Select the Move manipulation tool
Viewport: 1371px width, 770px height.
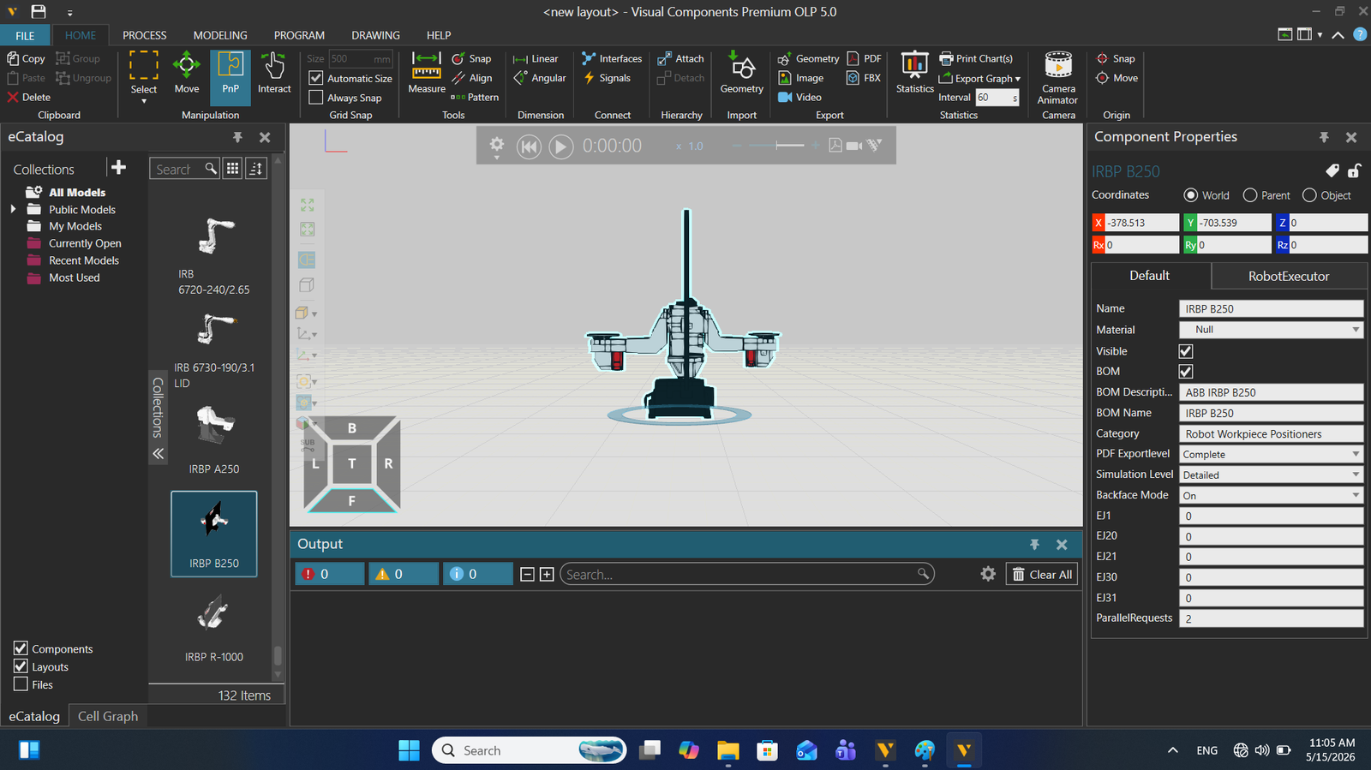coord(186,73)
